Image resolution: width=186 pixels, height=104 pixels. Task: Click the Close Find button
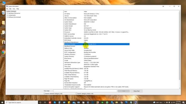click(136, 91)
